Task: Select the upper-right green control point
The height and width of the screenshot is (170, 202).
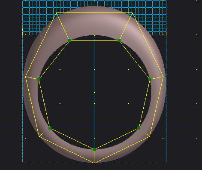Action: [x=119, y=41]
